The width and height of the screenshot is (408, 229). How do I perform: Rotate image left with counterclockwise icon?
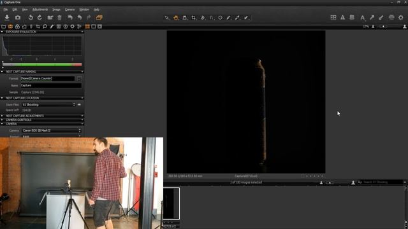point(31,17)
